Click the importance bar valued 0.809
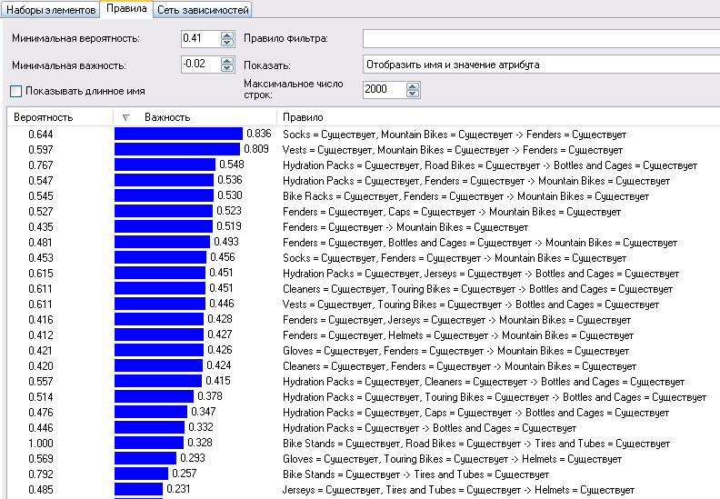The width and height of the screenshot is (720, 499). [x=177, y=149]
